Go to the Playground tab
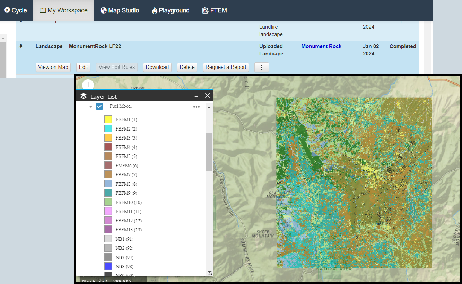 [x=171, y=10]
